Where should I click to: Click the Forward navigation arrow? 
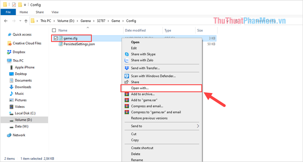[14, 21]
